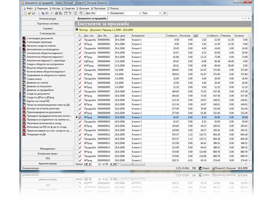
Task: Click red icon beside Генерация на ДА
Action: (24, 134)
